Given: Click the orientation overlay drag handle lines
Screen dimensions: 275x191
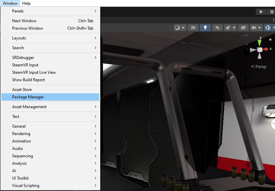Looking at the screenshot, I should [245, 35].
